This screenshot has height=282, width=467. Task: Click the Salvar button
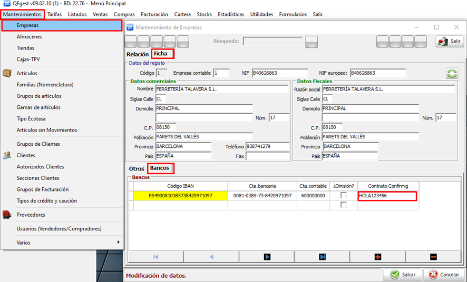pos(403,275)
